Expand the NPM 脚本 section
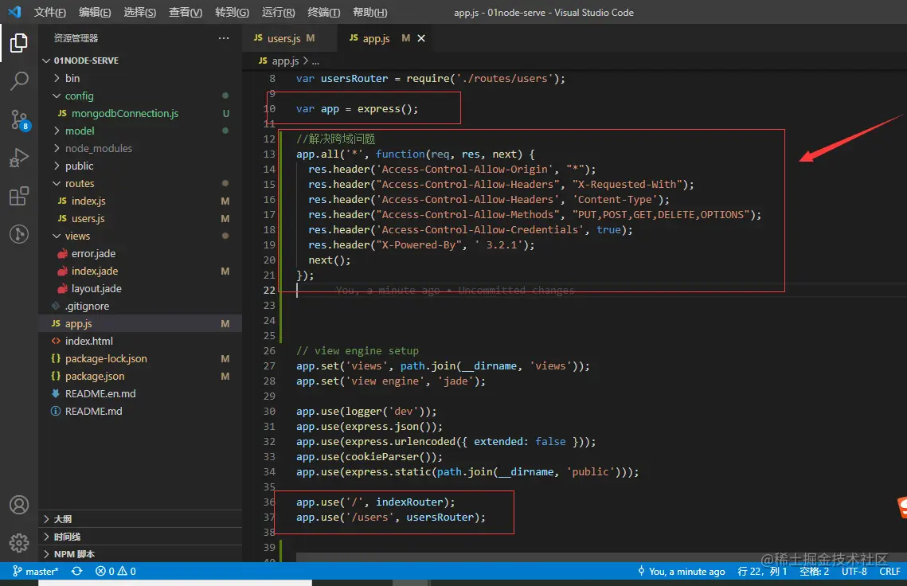The width and height of the screenshot is (907, 586). pyautogui.click(x=140, y=553)
